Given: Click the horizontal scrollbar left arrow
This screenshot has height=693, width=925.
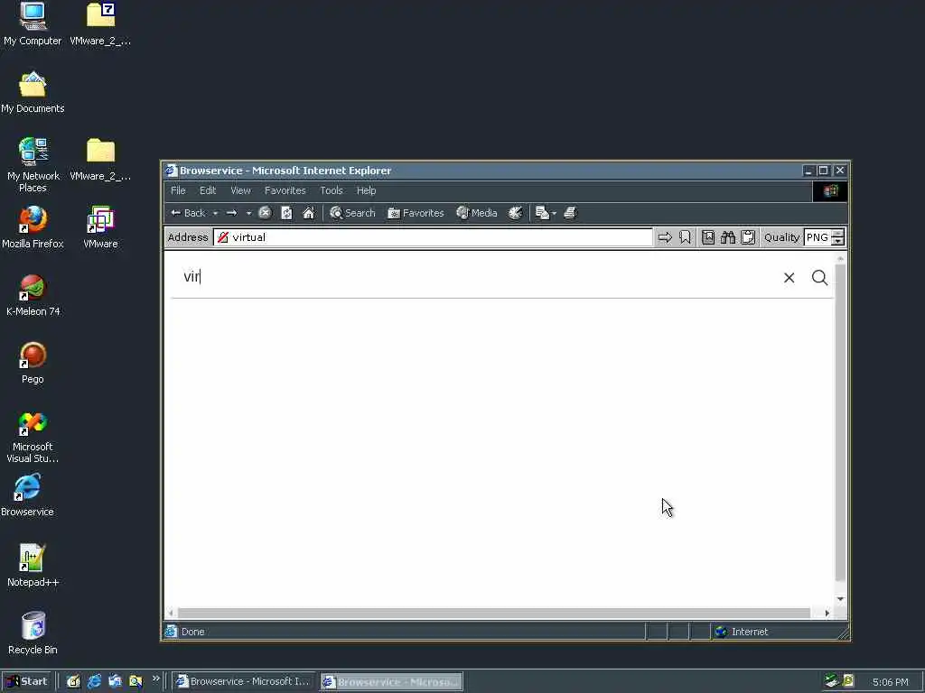Looking at the screenshot, I should 172,613.
